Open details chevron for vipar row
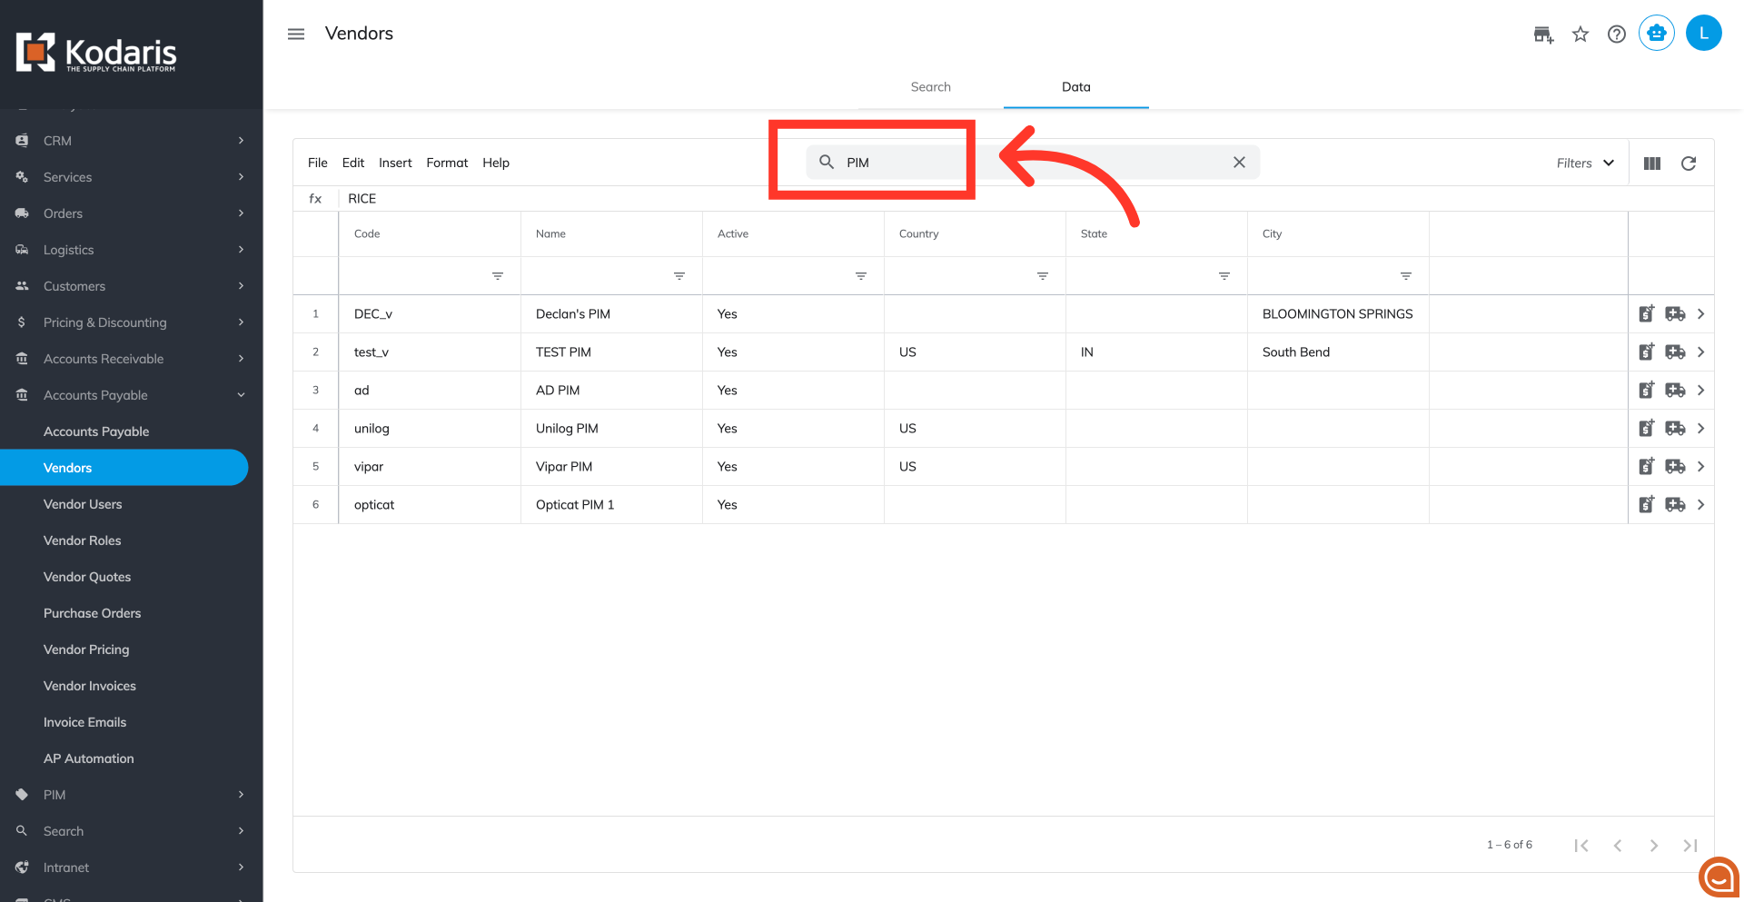Image resolution: width=1744 pixels, height=902 pixels. pos(1701,467)
